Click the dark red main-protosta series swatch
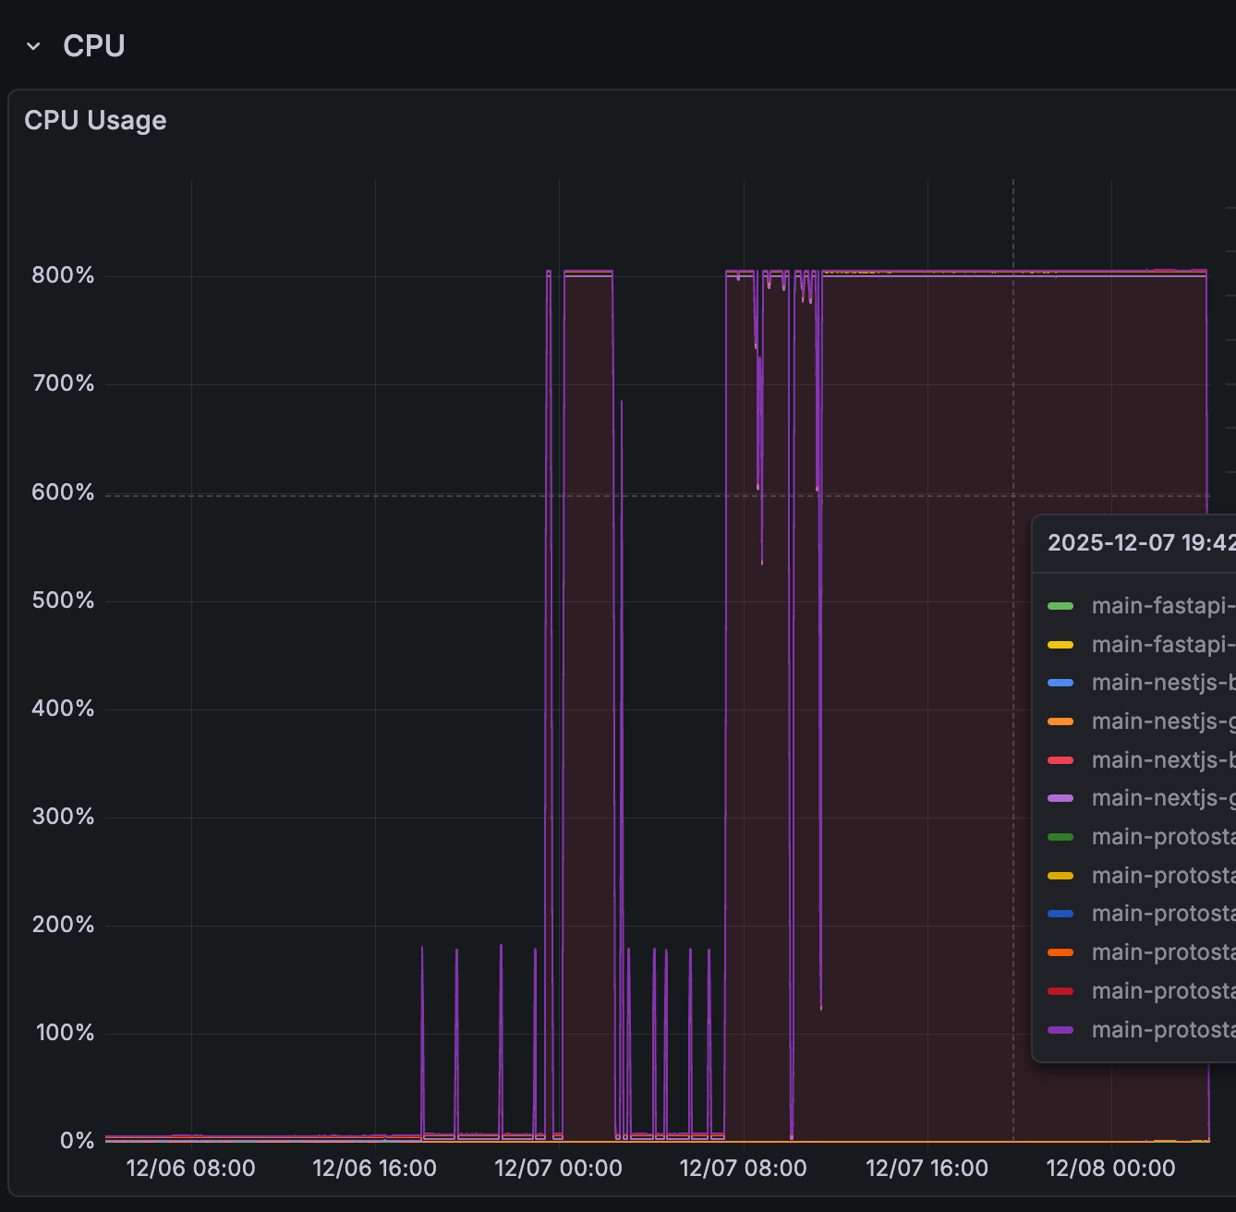 (x=1060, y=991)
